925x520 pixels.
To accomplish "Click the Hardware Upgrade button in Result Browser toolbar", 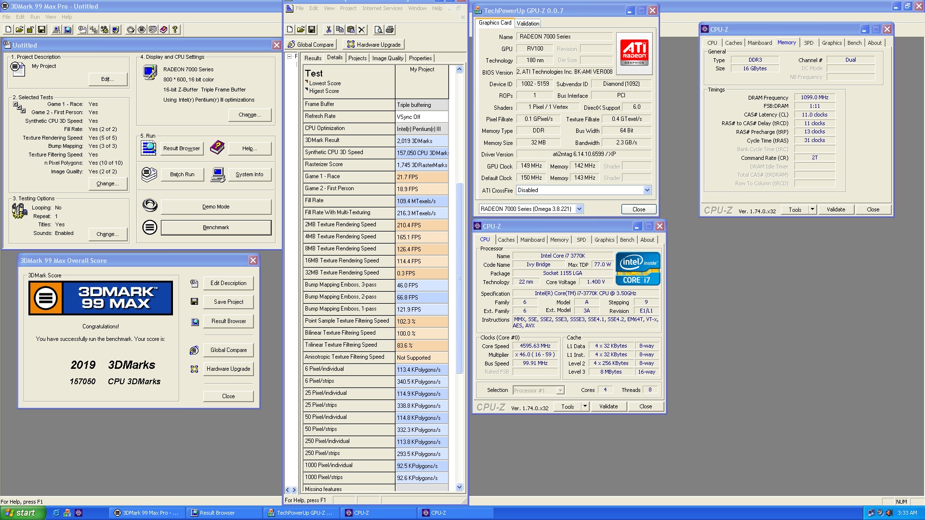I will click(373, 44).
